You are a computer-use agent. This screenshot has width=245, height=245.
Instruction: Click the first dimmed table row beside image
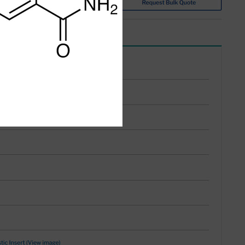(x=166, y=92)
